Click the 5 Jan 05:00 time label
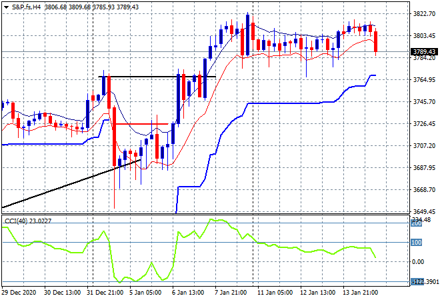The width and height of the screenshot is (440, 300). coord(145,293)
